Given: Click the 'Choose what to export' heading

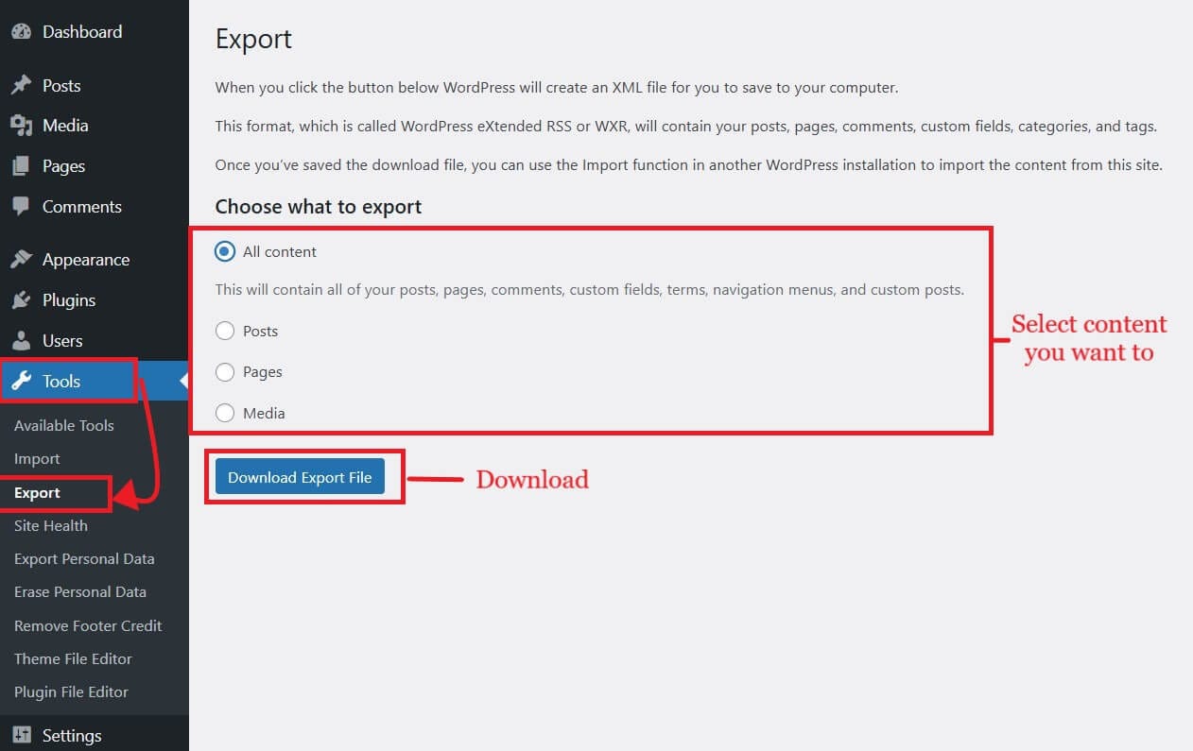Looking at the screenshot, I should click(x=319, y=206).
